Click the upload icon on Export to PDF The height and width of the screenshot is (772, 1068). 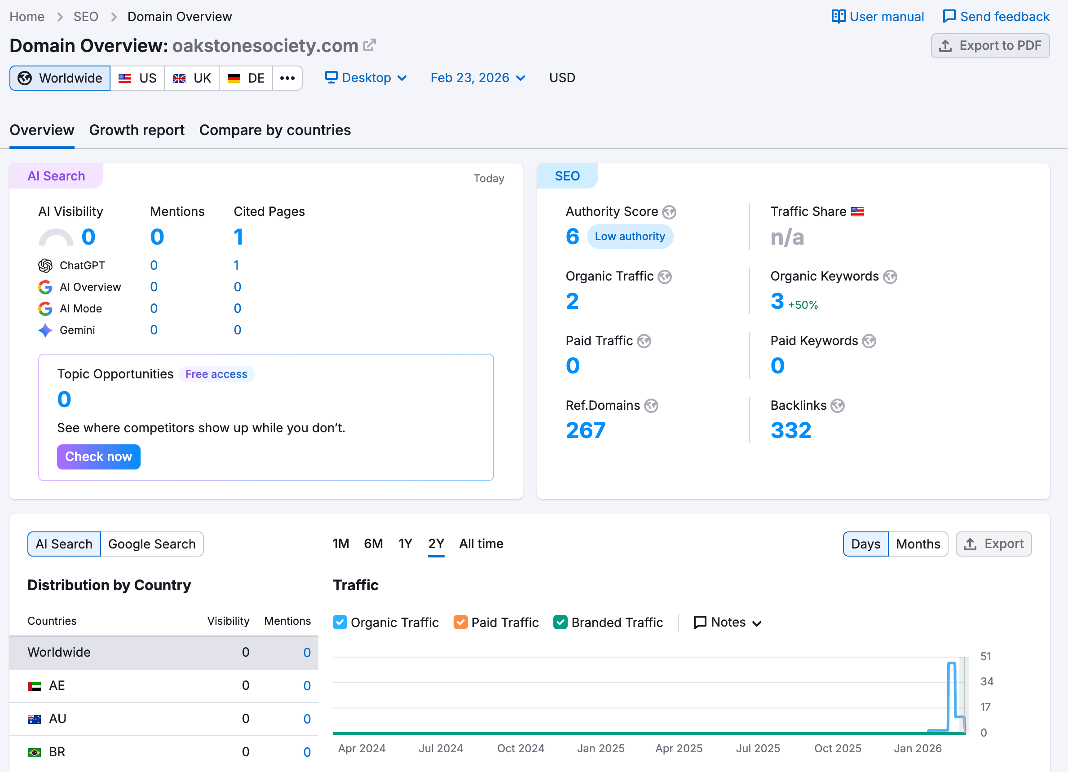click(x=945, y=46)
